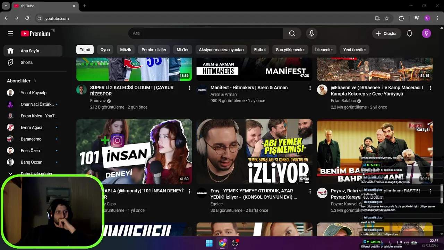Open Barış Özcan subscription channel
Viewport: 444px width, 250px height.
(x=33, y=162)
